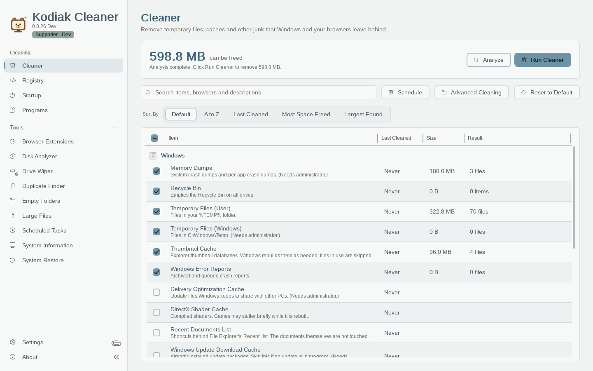Image resolution: width=593 pixels, height=371 pixels.
Task: Open the Drive Wiper icon
Action: click(14, 171)
